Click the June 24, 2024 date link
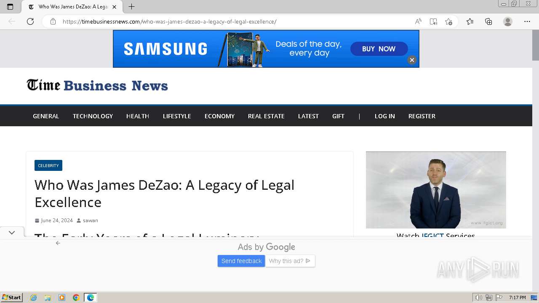Screen dimensions: 539x303 57,221
